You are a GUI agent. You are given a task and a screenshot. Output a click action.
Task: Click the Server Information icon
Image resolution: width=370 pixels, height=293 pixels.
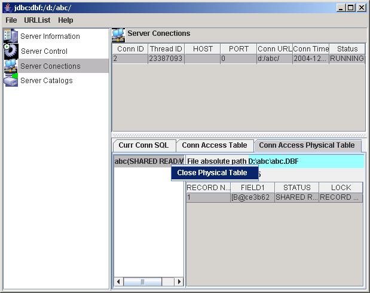[11, 36]
